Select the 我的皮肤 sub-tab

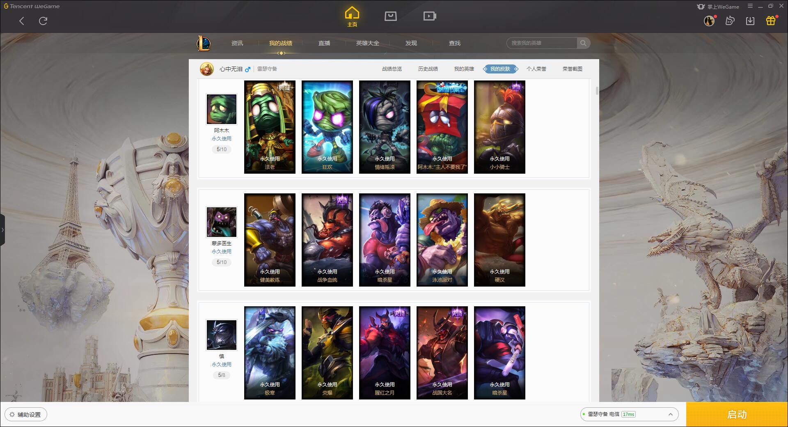coord(500,69)
